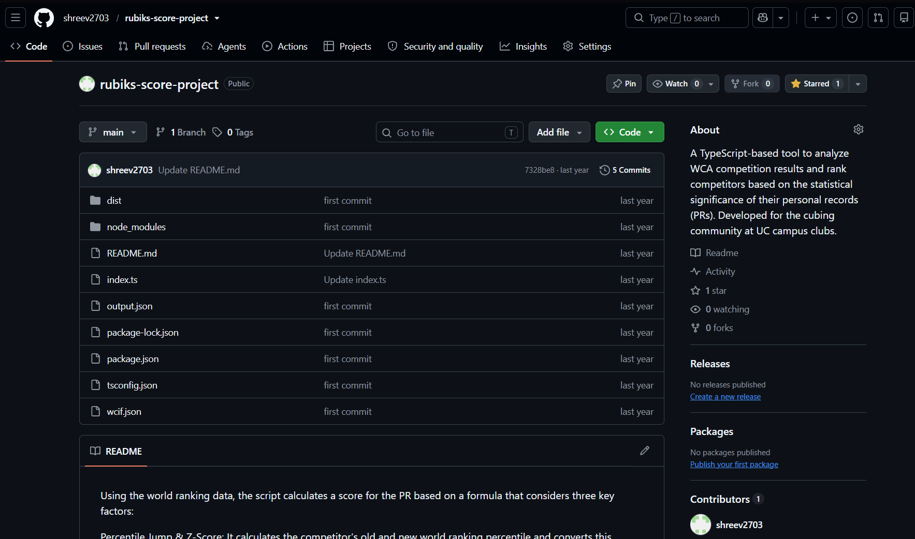Edit the About section with gear icon

point(859,129)
